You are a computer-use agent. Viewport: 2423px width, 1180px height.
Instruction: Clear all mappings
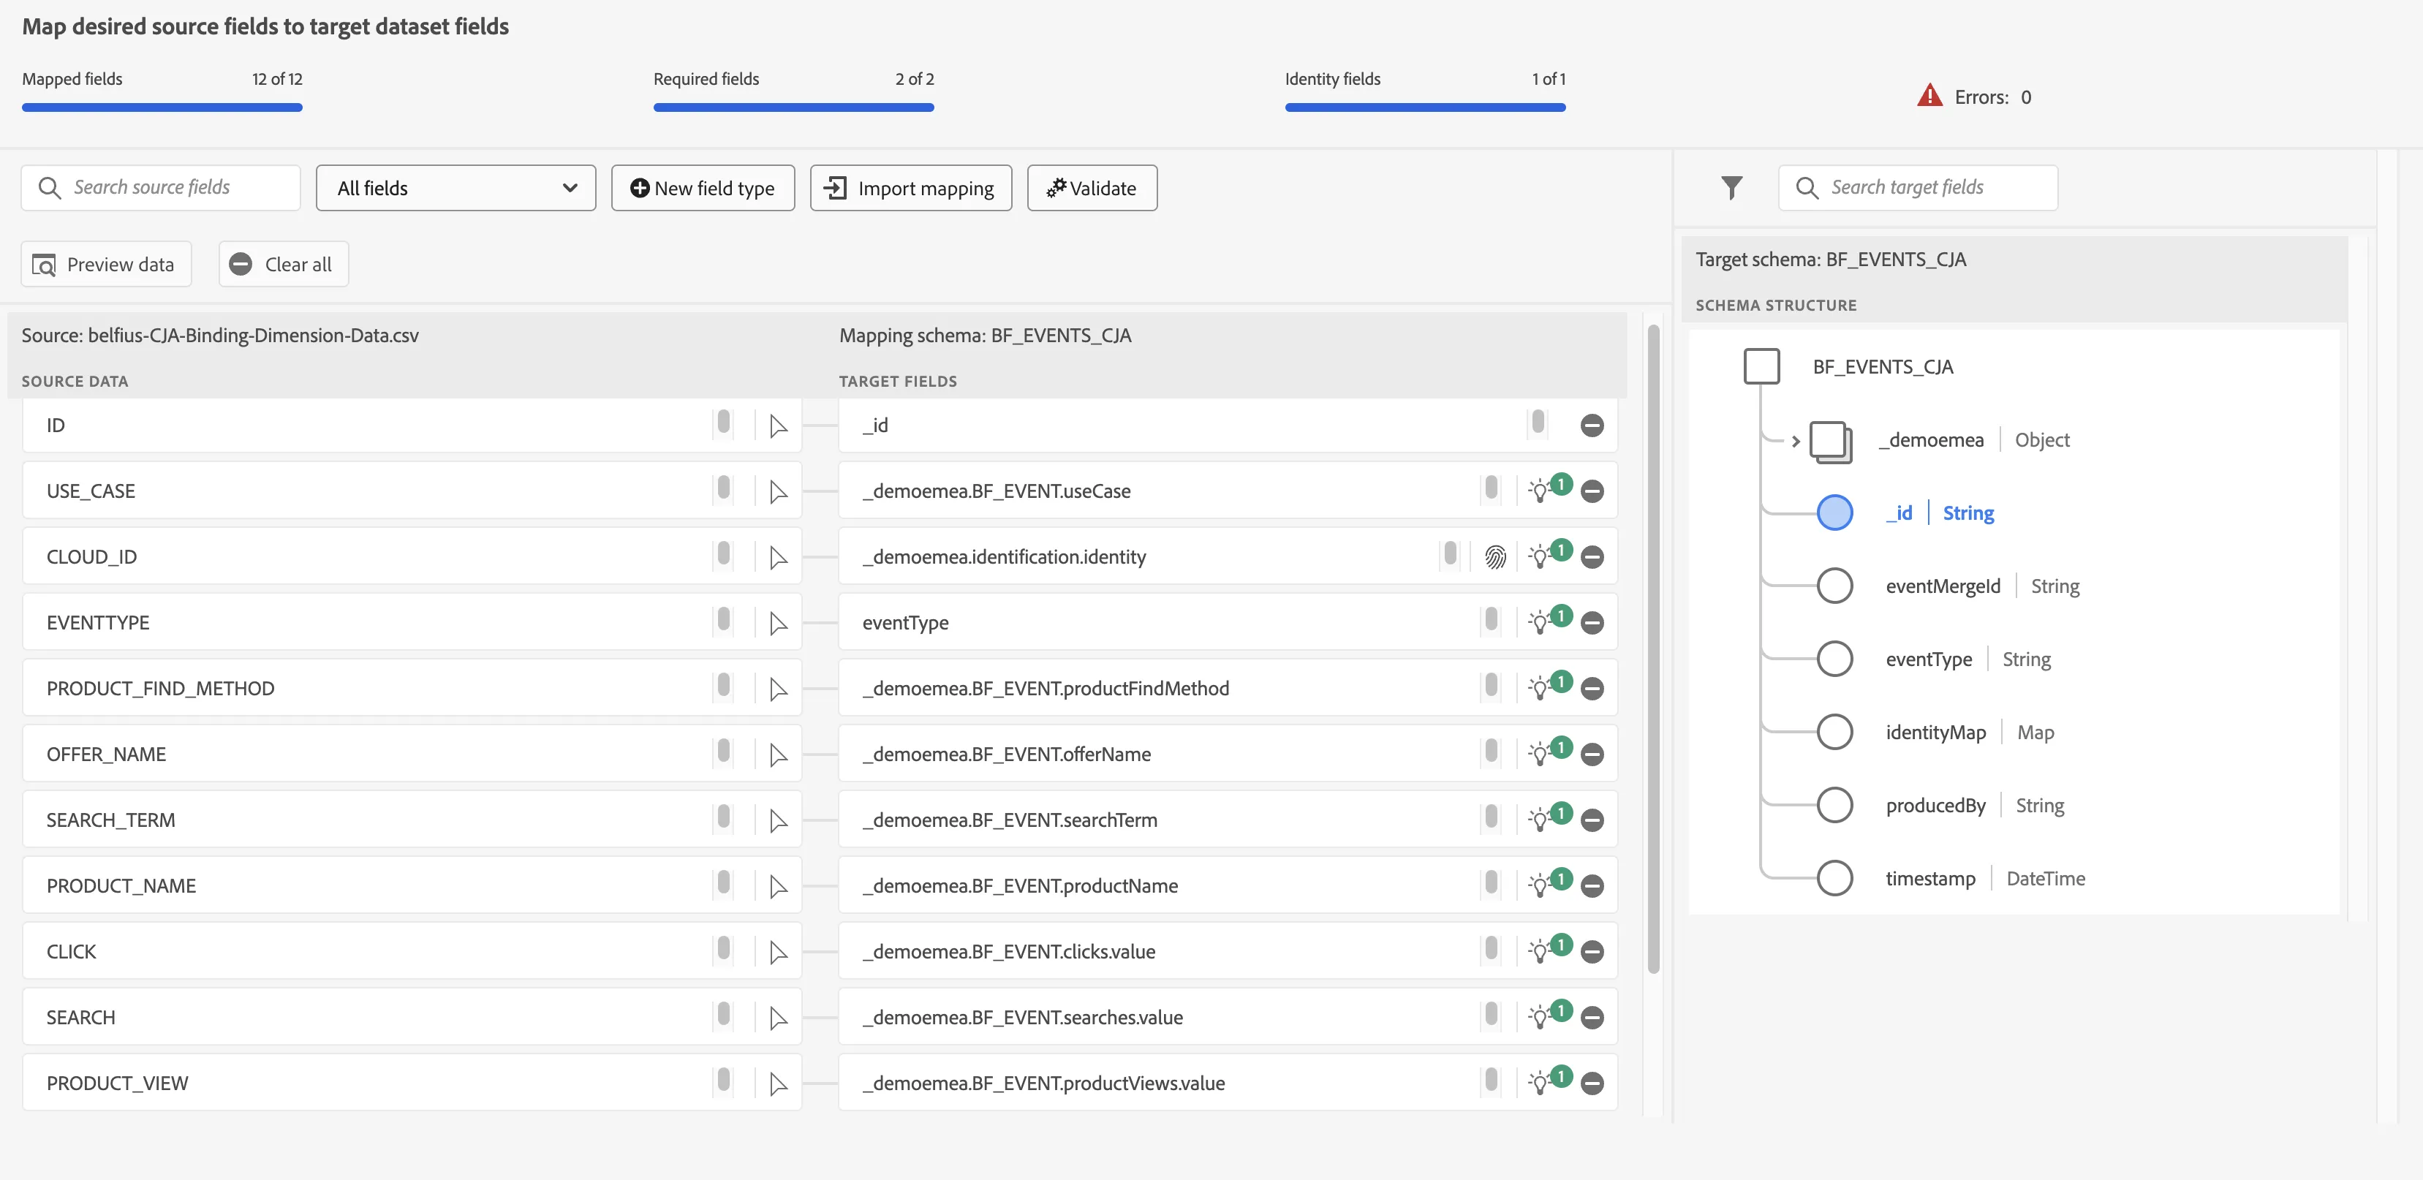283,264
